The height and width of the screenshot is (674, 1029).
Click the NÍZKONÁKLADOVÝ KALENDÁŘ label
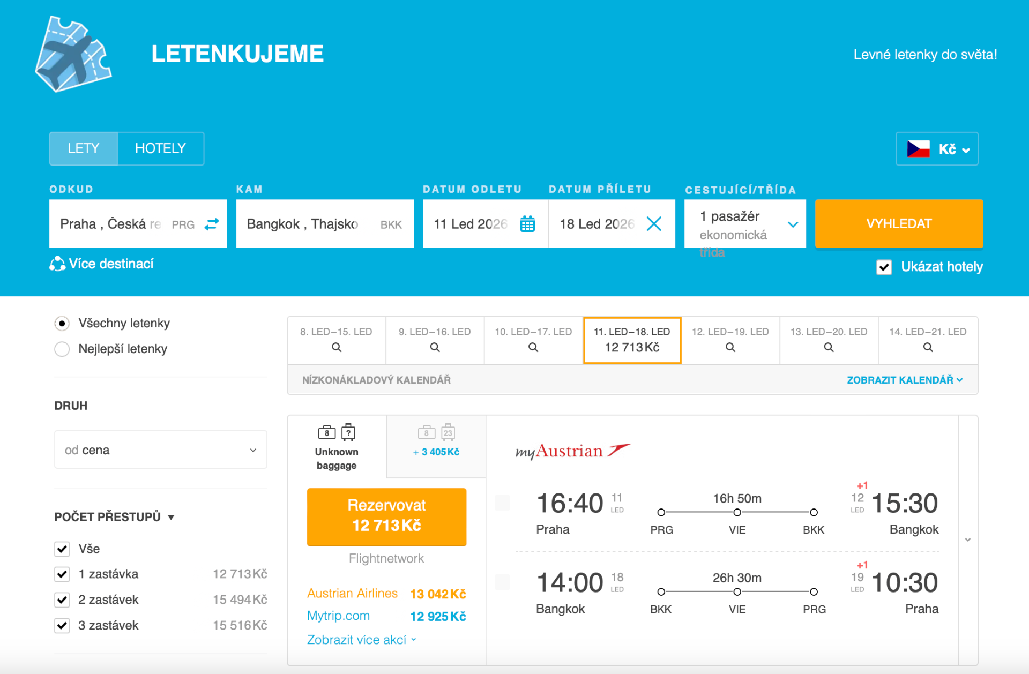376,380
